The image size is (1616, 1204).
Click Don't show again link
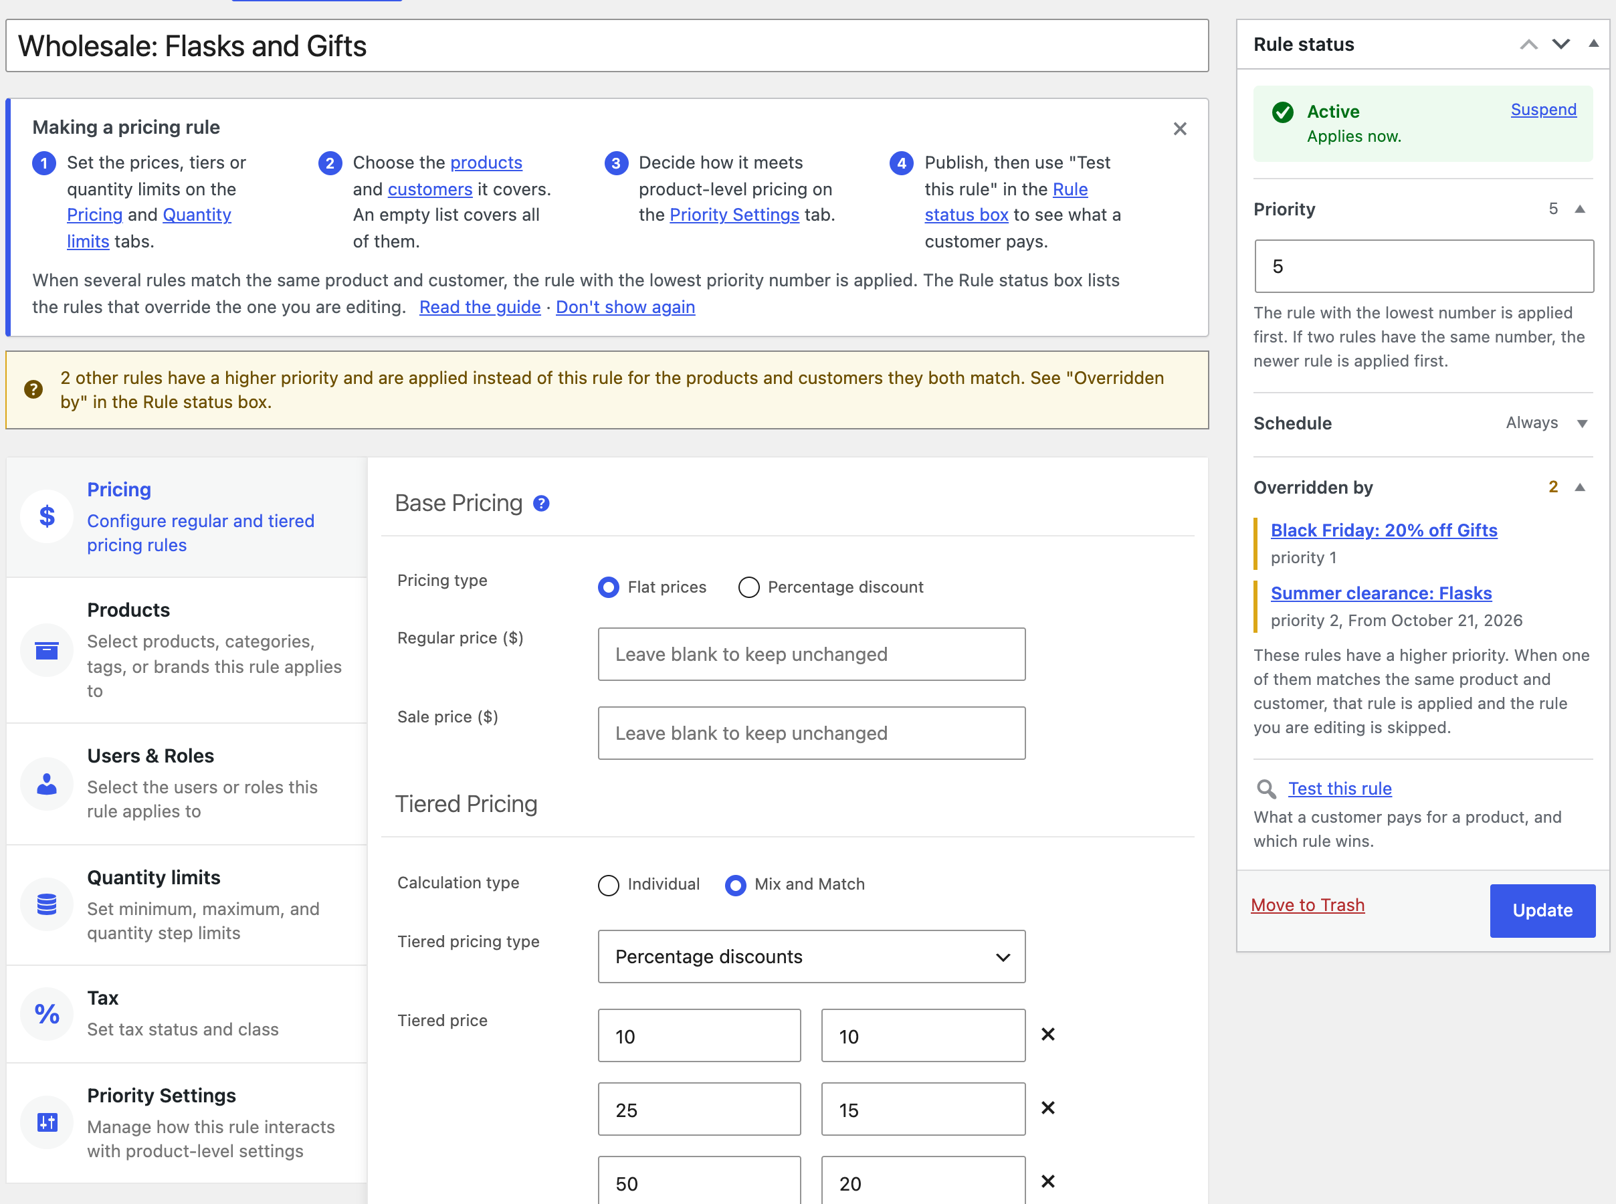tap(625, 307)
